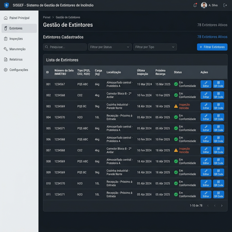Open Manutenção in the sidebar
The image size is (232, 232).
click(17, 49)
